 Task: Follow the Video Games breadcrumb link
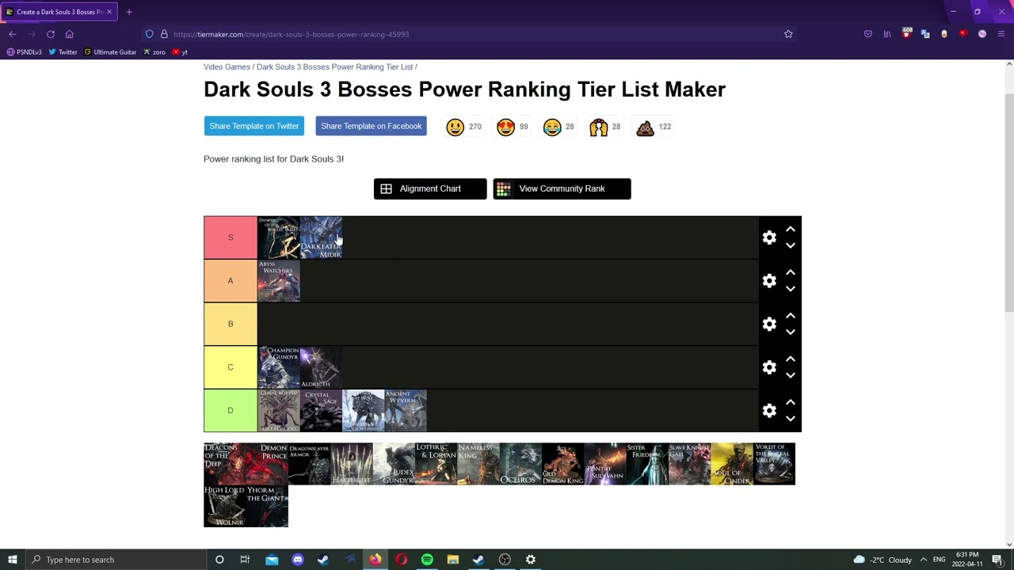pyautogui.click(x=227, y=67)
